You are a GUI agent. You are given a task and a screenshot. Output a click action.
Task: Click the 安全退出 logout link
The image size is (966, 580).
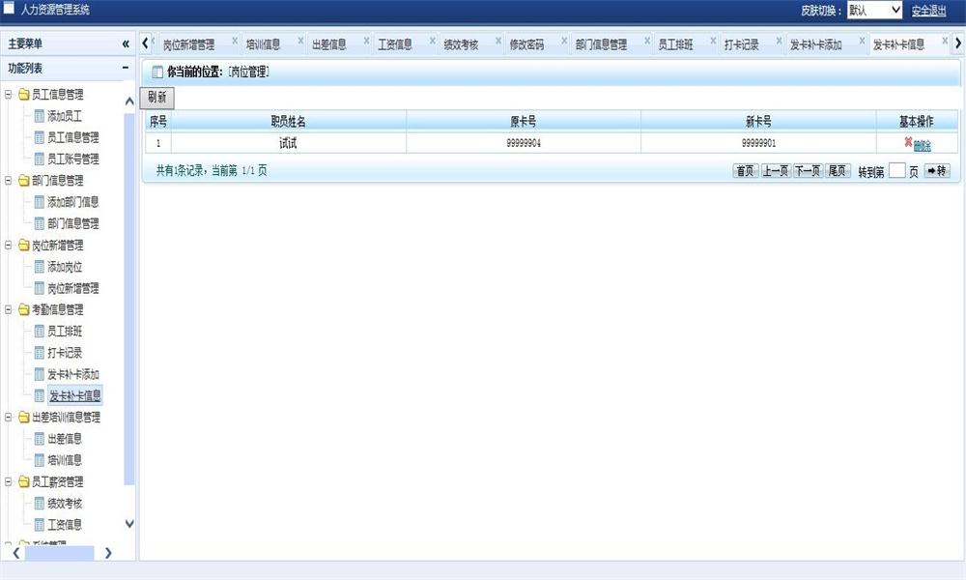coord(929,11)
